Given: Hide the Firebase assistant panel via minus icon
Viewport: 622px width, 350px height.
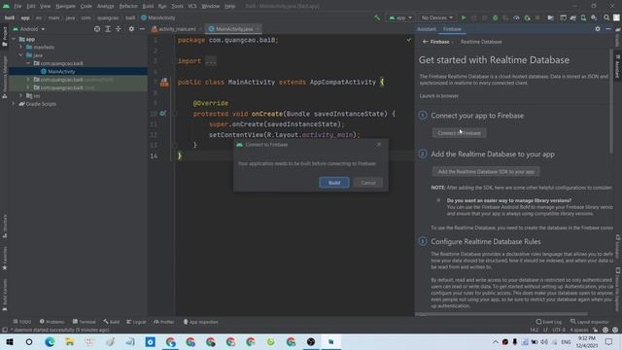Looking at the screenshot, I should coord(608,29).
